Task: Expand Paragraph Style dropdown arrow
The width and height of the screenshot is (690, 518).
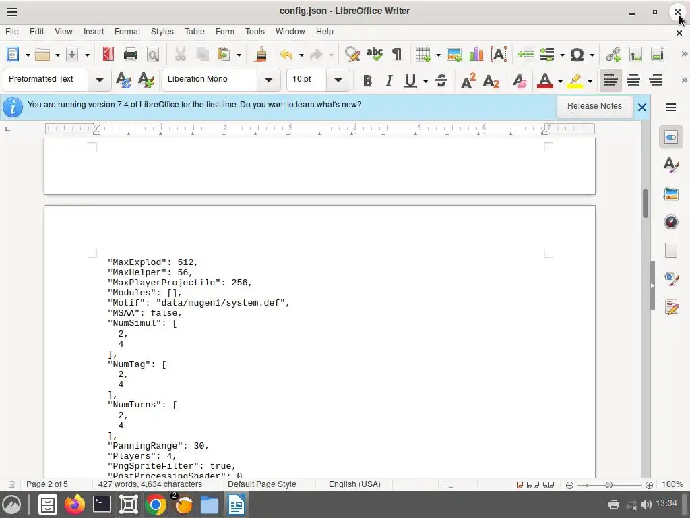Action: click(x=100, y=80)
